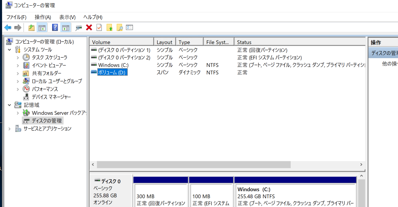Expand the サービスとアプリケーション node

(x=9, y=128)
